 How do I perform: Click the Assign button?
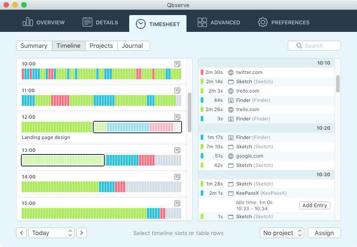[324, 233]
